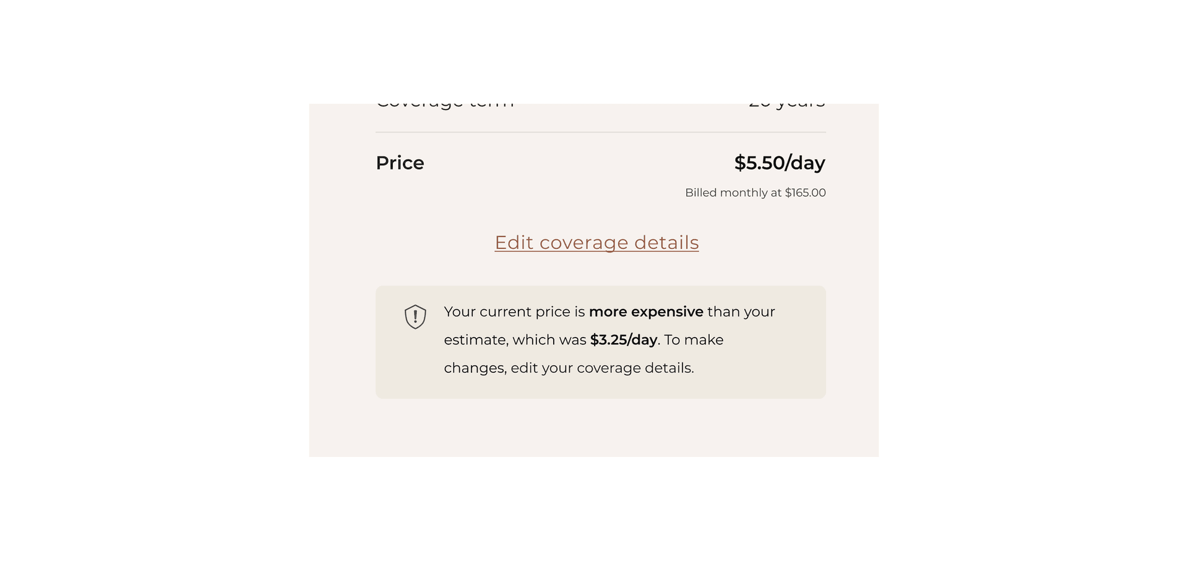The height and width of the screenshot is (561, 1188).
Task: Click the bold "more expensive" text
Action: [646, 311]
